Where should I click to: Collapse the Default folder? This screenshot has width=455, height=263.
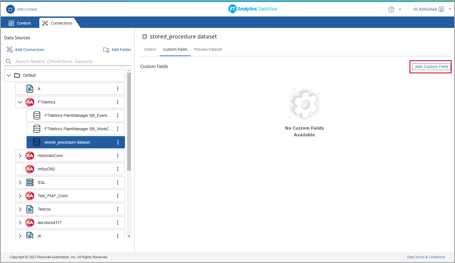pos(9,75)
